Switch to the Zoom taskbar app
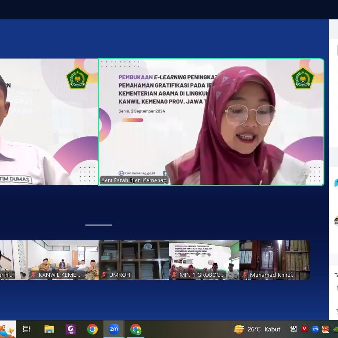This screenshot has height=338, width=338. pos(114,329)
